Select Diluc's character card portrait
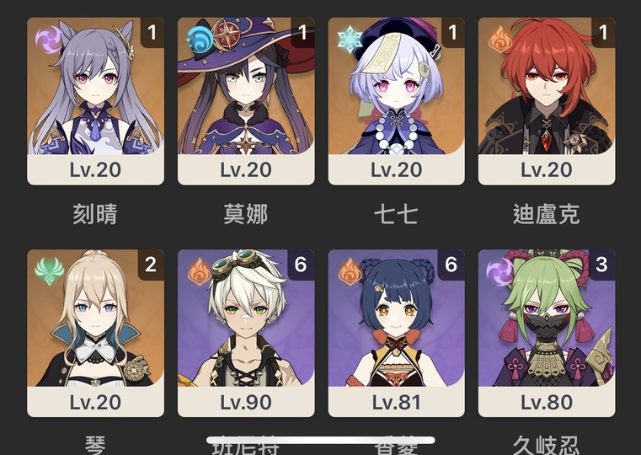 [x=547, y=101]
